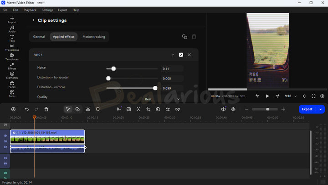Viewport: 328px width, 185px height.
Task: Copy applied effects icon
Action: click(184, 37)
